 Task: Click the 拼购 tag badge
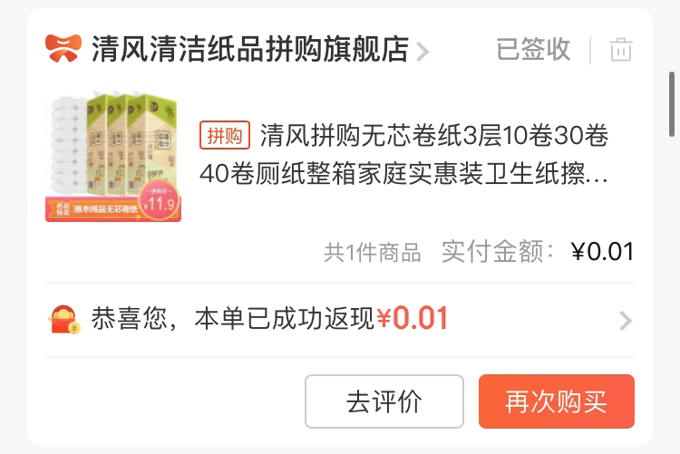click(225, 135)
